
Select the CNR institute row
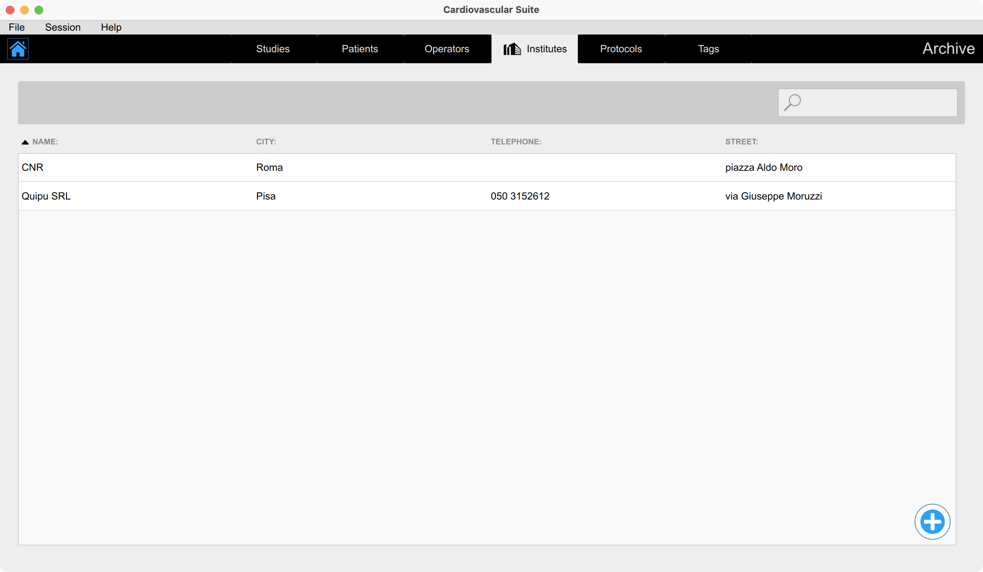(x=487, y=167)
